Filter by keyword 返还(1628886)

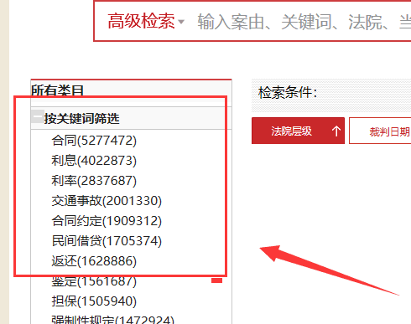(x=94, y=260)
